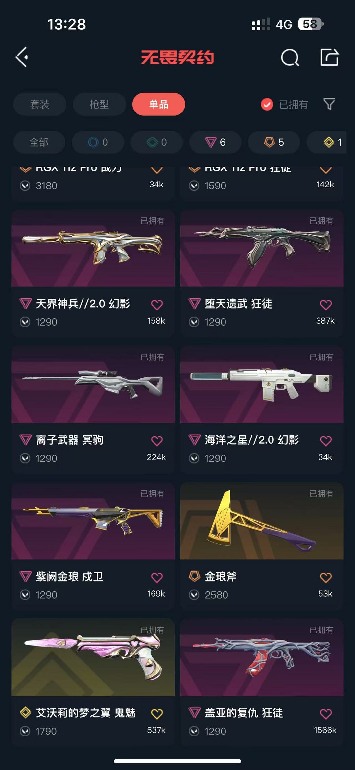Image resolution: width=355 pixels, height=770 pixels.
Task: Select the 单品 tab
Action: pos(159,104)
